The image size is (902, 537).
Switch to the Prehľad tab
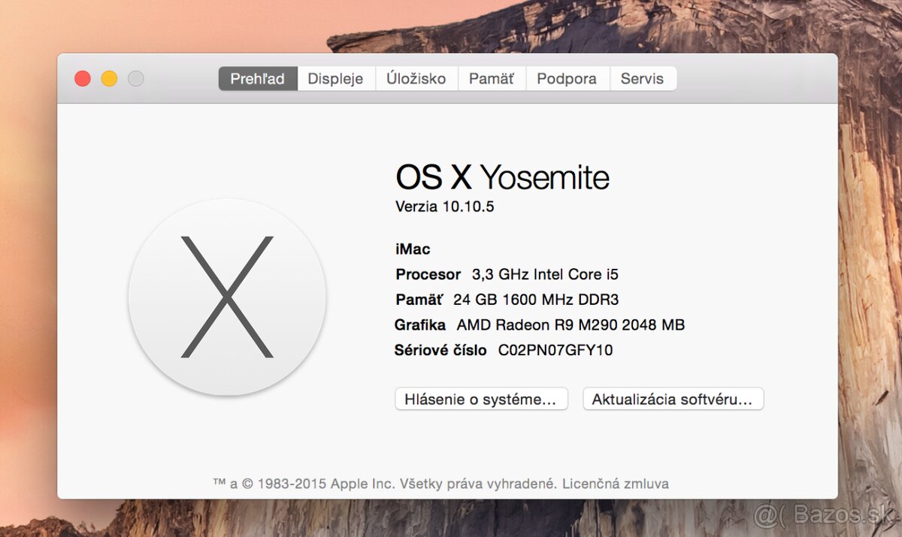coord(258,79)
